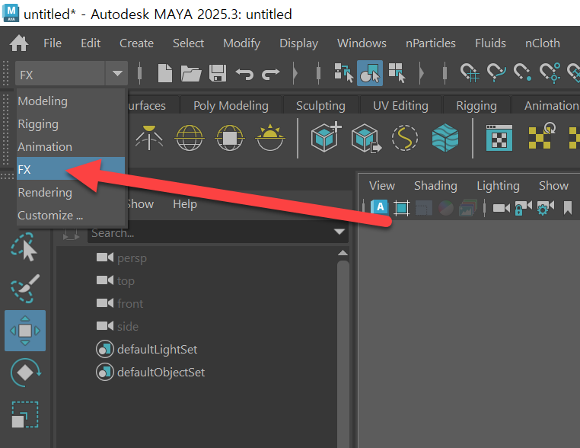Undo the last action arrow
Image resolution: width=580 pixels, height=448 pixels.
[x=244, y=74]
